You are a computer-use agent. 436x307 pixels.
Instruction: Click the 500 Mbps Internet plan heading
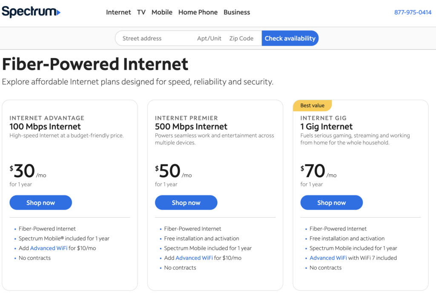(x=191, y=126)
